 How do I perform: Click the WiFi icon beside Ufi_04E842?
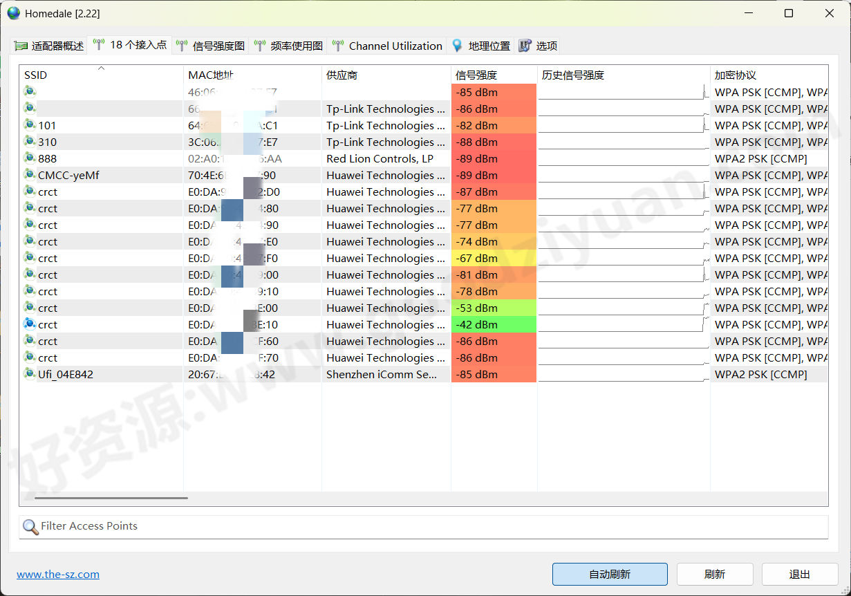point(29,373)
